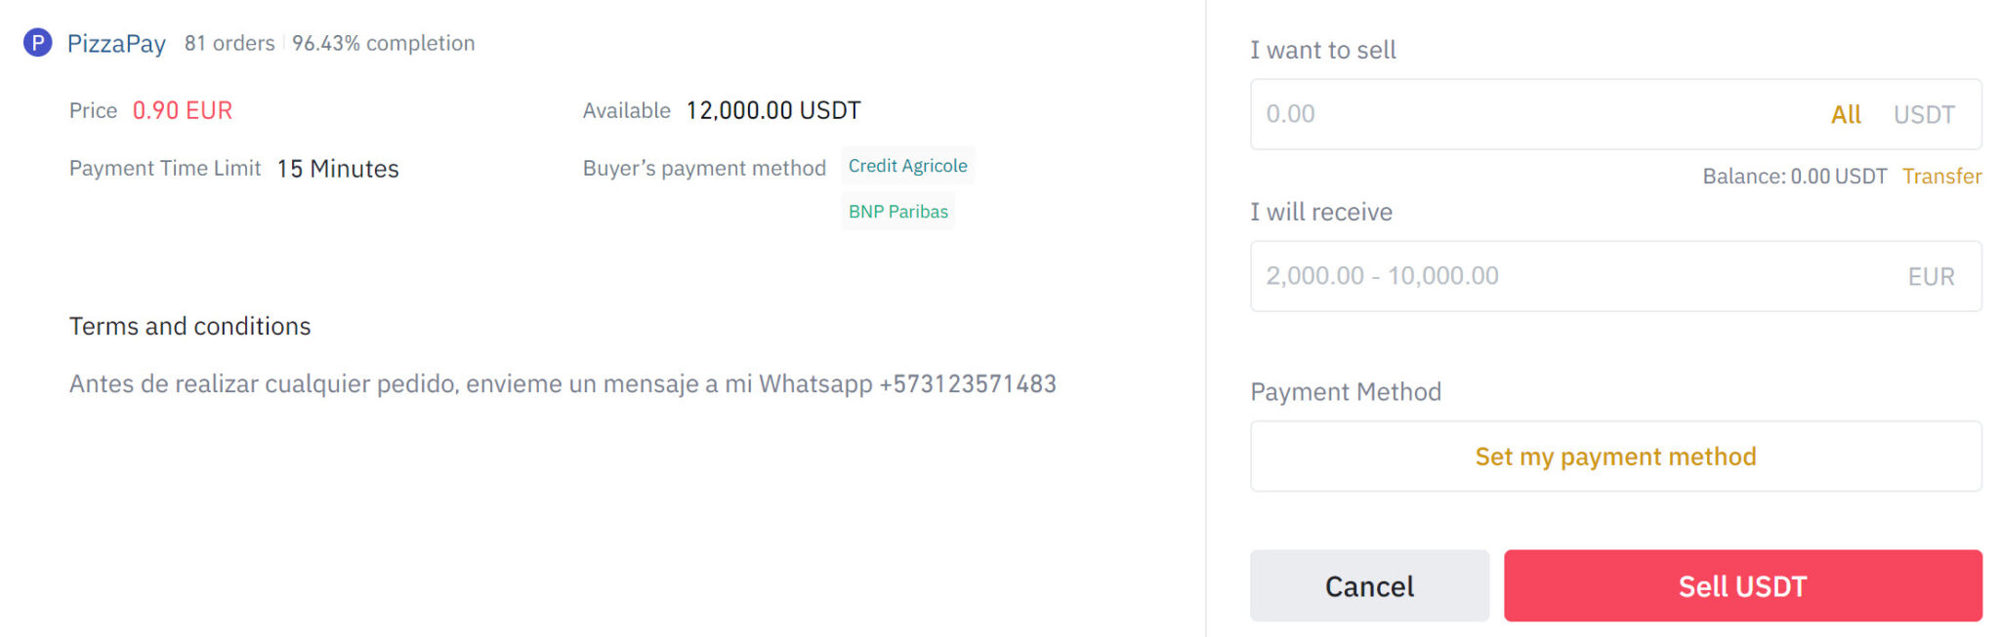The height and width of the screenshot is (637, 2000).
Task: Click Set my payment method
Action: click(x=1615, y=457)
